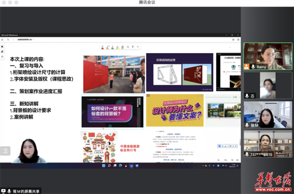Click the '中国省级旅游标志和口号' red text
This screenshot has height=194, width=294.
click(x=130, y=148)
